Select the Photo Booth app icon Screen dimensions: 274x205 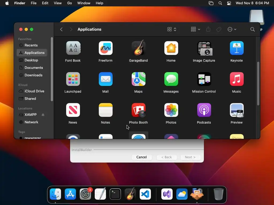[138, 110]
